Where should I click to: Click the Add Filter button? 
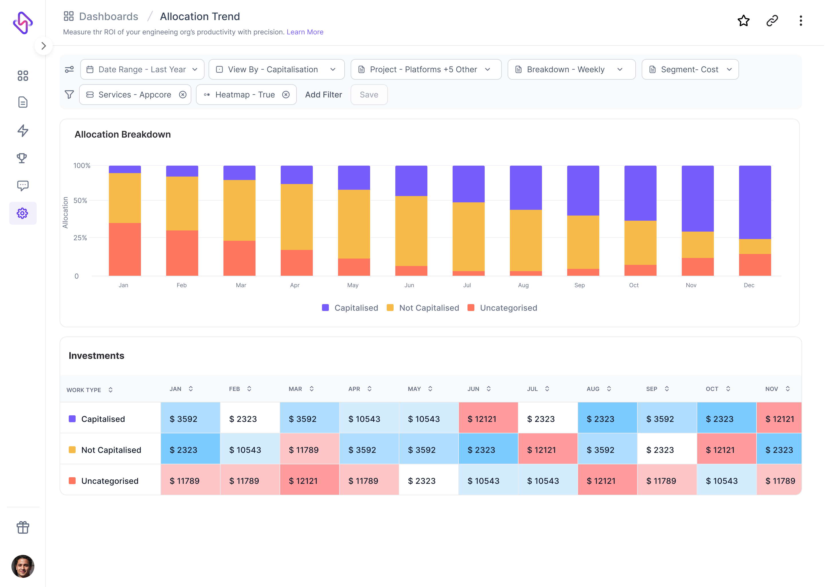[x=323, y=94]
